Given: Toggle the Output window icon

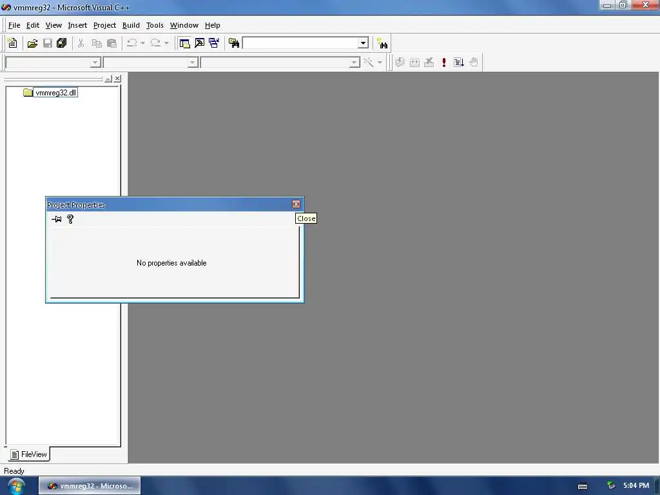Looking at the screenshot, I should click(200, 43).
